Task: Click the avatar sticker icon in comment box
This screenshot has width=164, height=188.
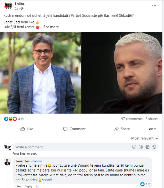Action: [134, 147]
